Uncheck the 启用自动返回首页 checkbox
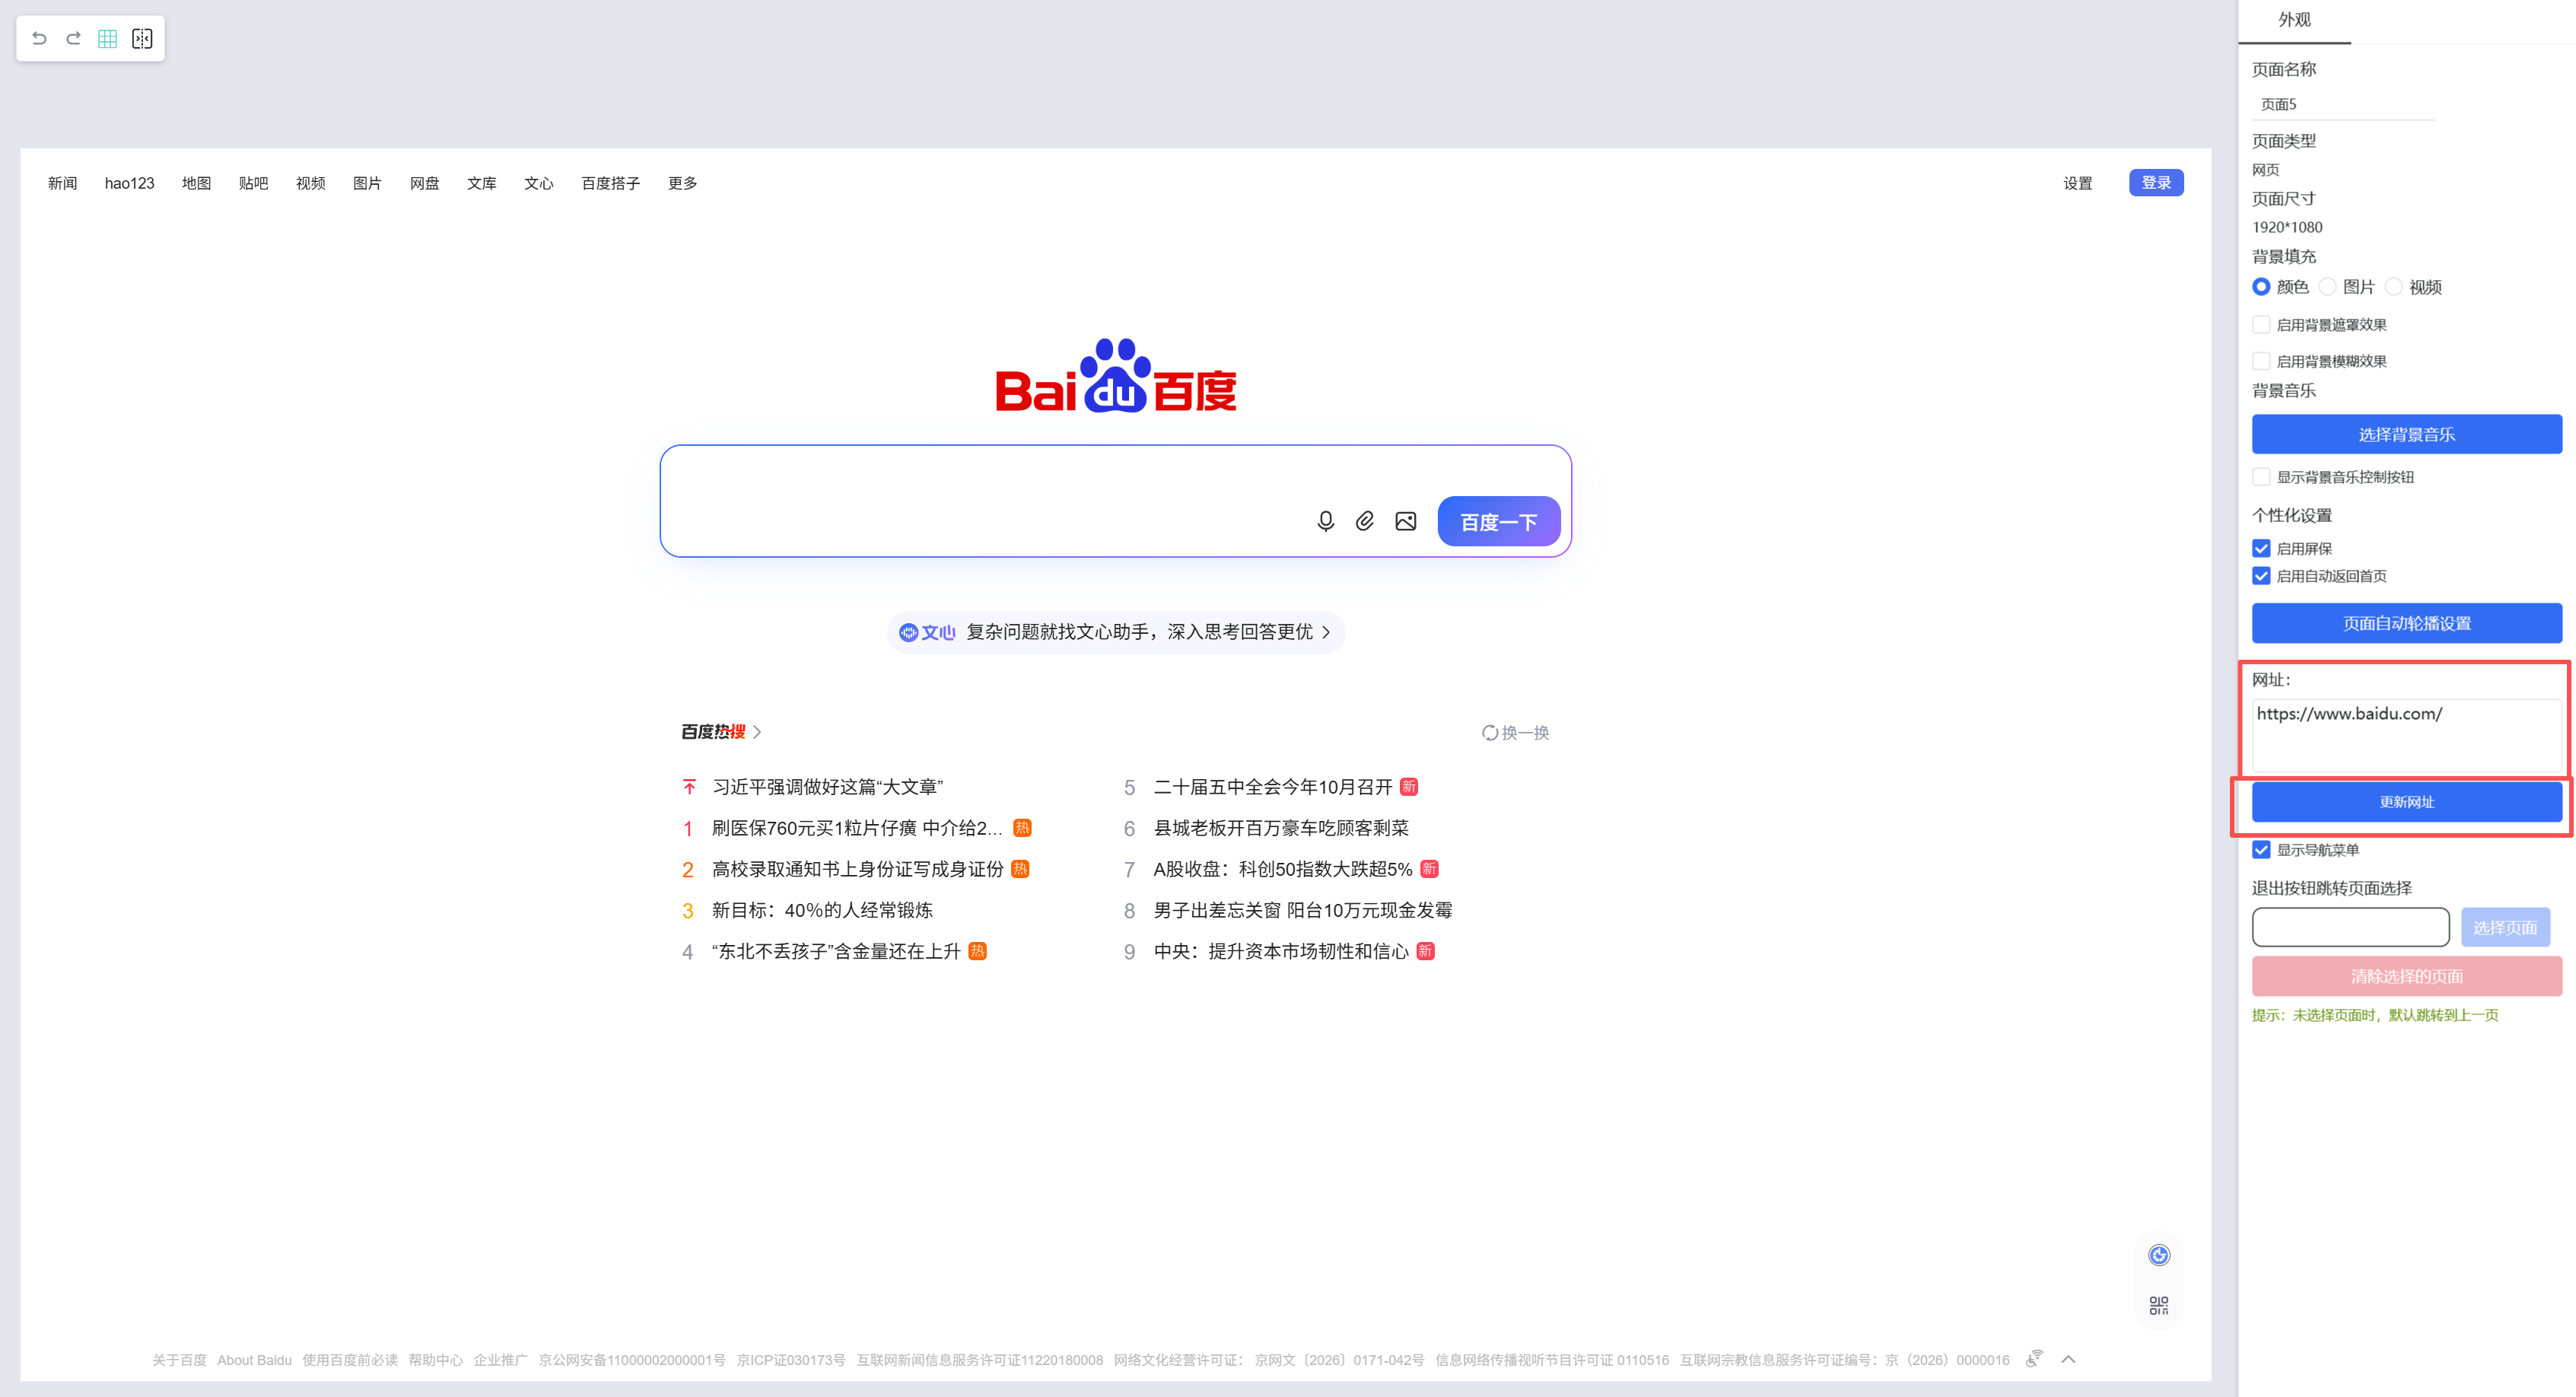This screenshot has width=2576, height=1397. pos(2261,576)
